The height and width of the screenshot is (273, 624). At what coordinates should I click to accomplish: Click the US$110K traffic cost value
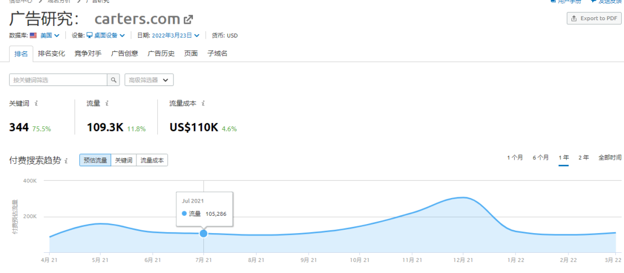pyautogui.click(x=194, y=128)
